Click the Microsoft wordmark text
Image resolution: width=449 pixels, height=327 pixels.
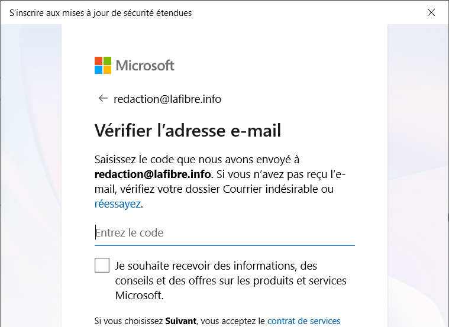145,66
